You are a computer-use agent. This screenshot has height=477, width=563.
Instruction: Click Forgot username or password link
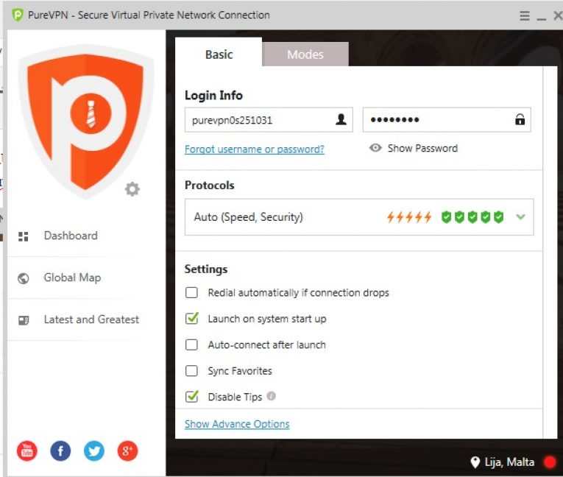pos(255,149)
